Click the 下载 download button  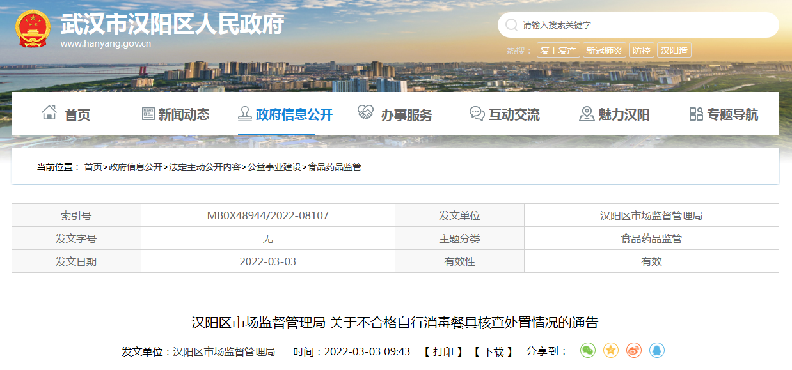tap(493, 351)
